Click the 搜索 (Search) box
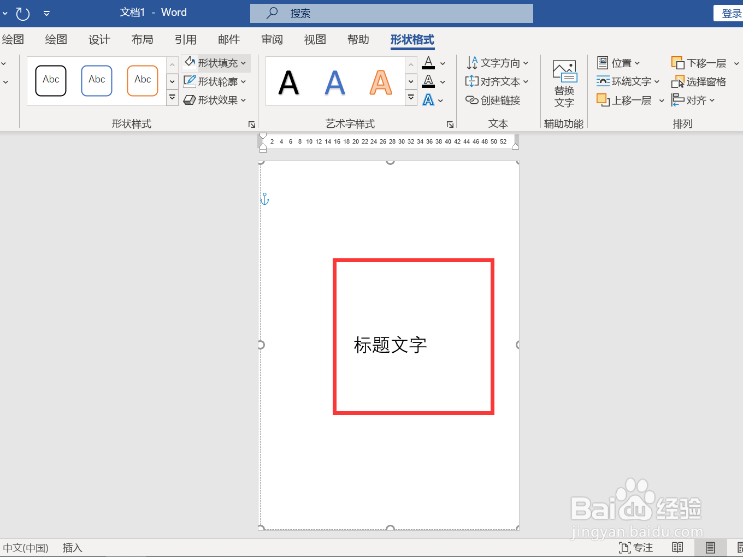 [391, 13]
